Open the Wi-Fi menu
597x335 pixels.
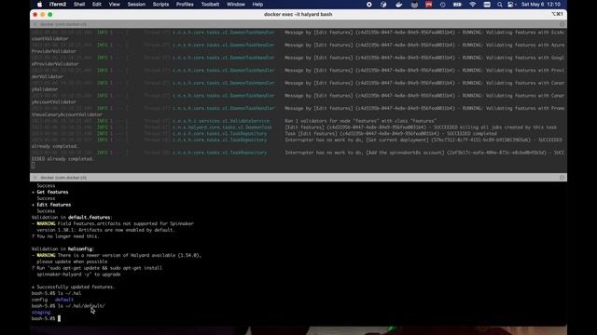473,5
